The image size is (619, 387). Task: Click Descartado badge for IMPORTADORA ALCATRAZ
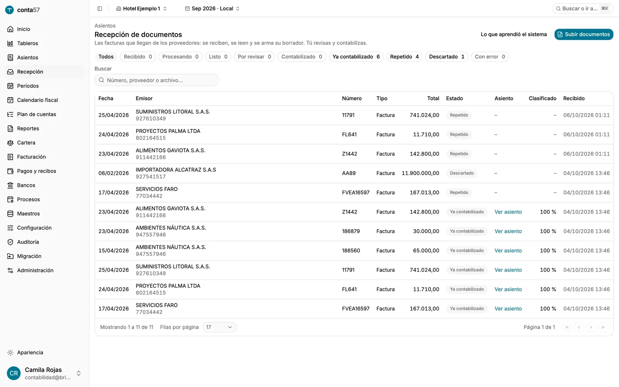click(x=462, y=173)
